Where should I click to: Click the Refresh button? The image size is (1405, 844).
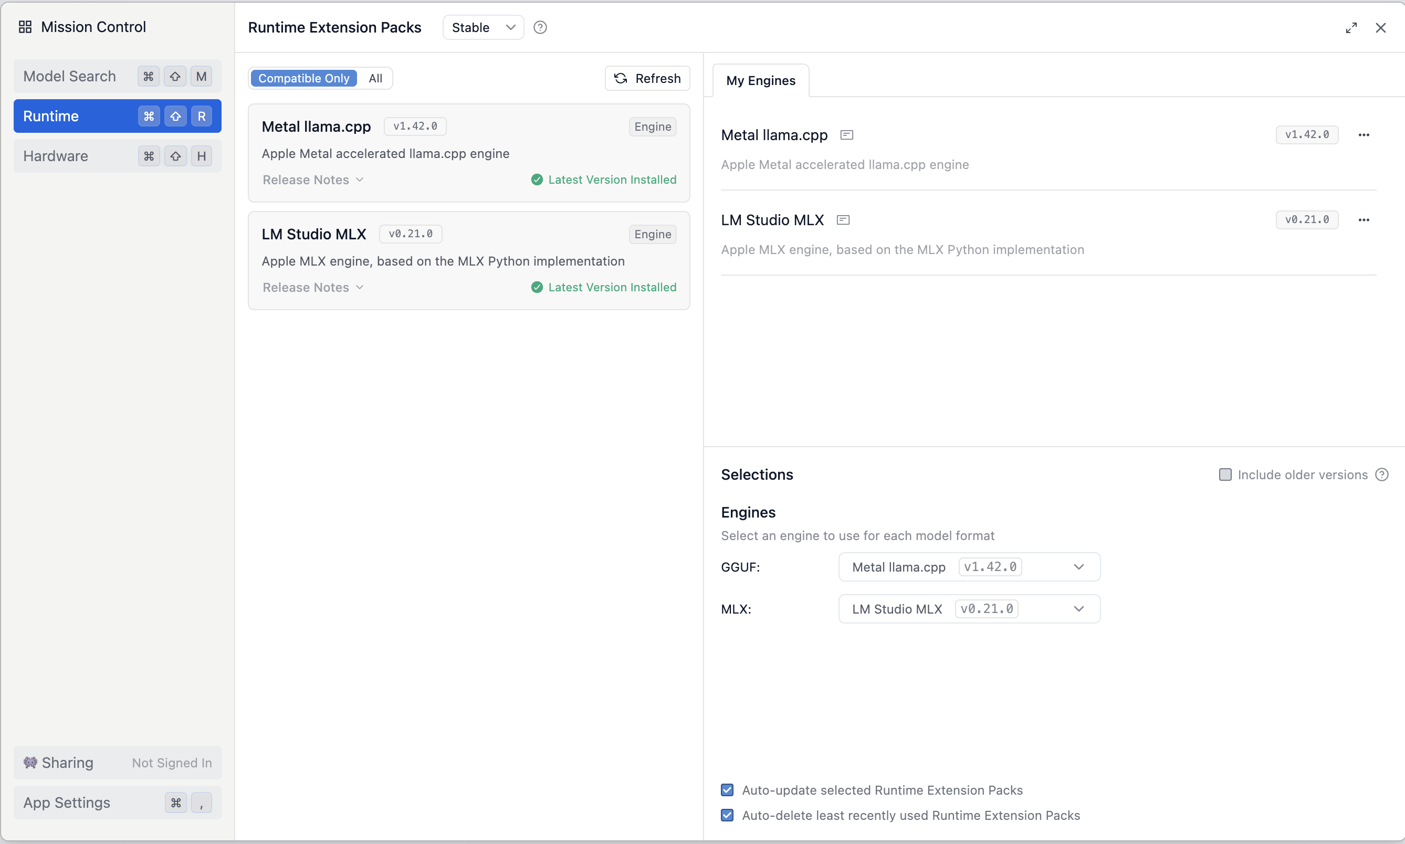coord(647,79)
